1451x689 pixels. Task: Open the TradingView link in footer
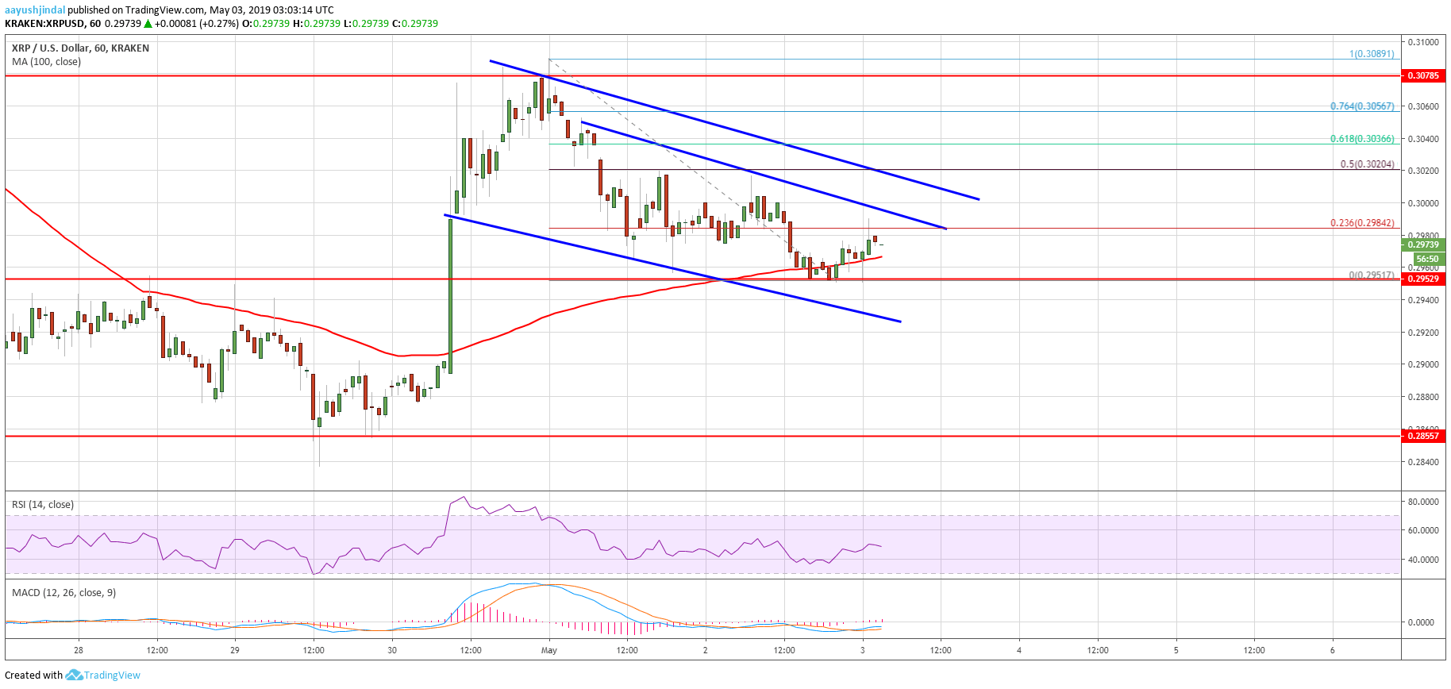click(x=112, y=676)
